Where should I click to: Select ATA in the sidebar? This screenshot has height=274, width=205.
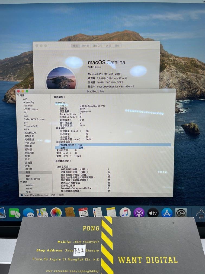tap(25, 99)
